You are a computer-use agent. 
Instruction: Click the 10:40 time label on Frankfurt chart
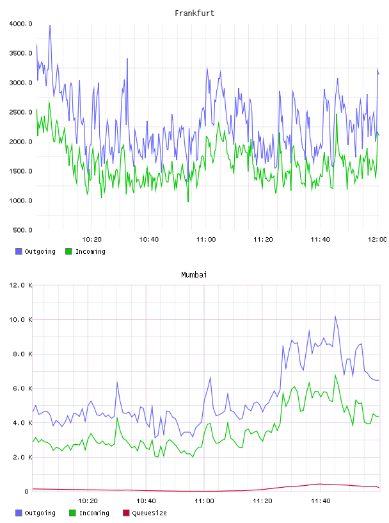click(x=148, y=240)
